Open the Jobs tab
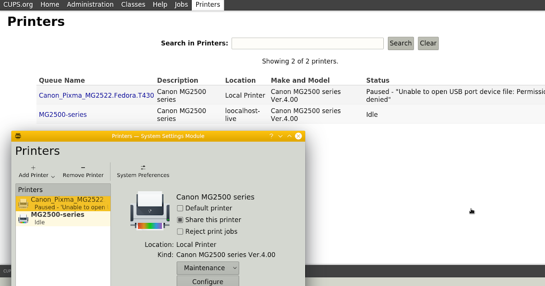The width and height of the screenshot is (545, 286). 181,5
